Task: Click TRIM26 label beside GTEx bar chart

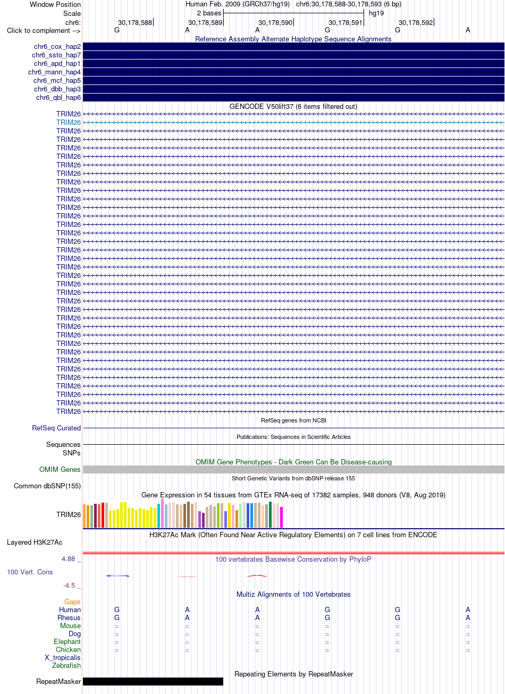Action: click(x=69, y=514)
